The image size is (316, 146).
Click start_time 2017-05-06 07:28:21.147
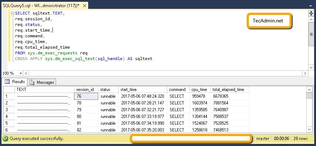click(x=143, y=103)
